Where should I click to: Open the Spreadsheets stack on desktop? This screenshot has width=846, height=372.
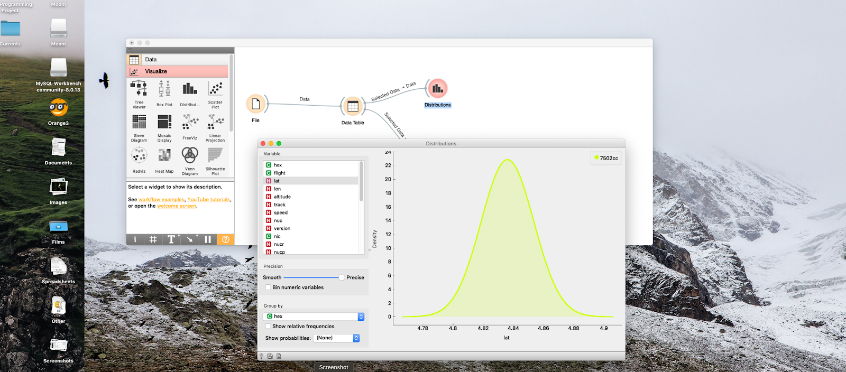pyautogui.click(x=58, y=266)
